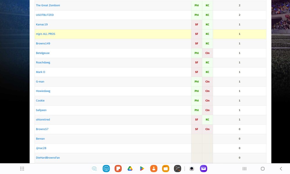Open the Camera app icon
The height and width of the screenshot is (174, 290).
(192, 169)
